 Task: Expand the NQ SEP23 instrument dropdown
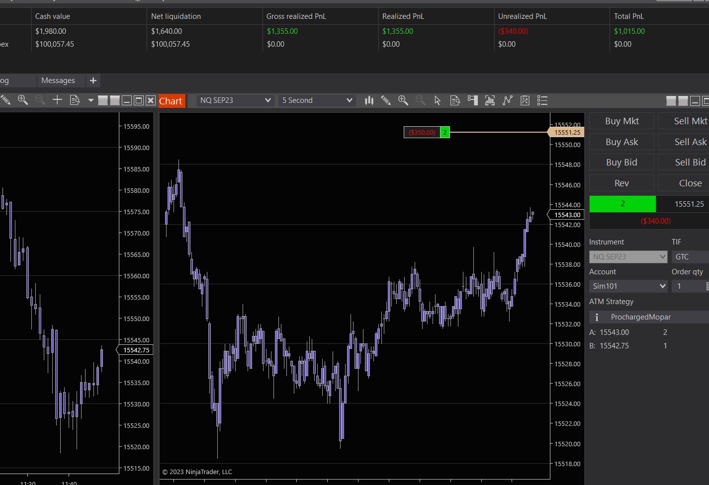[235, 100]
